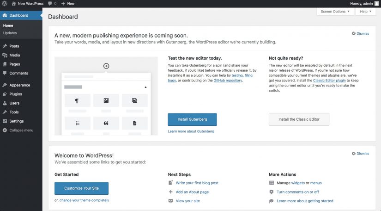Open the Turn comments on or off link
The width and height of the screenshot is (381, 211).
298,192
